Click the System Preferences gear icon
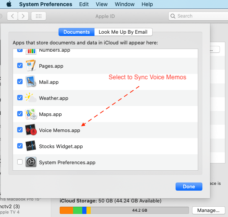The height and width of the screenshot is (217, 228). [31, 162]
